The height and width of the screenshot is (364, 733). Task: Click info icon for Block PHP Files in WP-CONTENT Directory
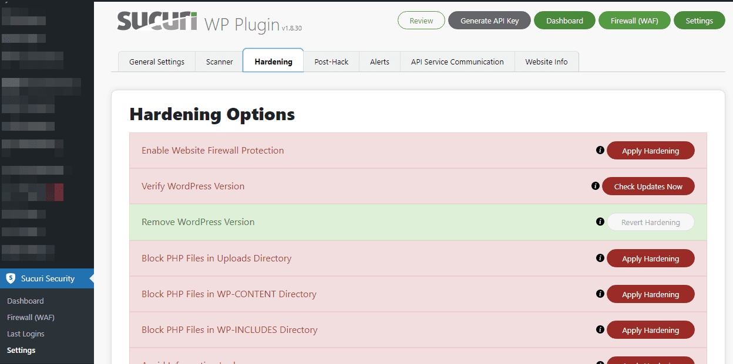click(x=600, y=294)
